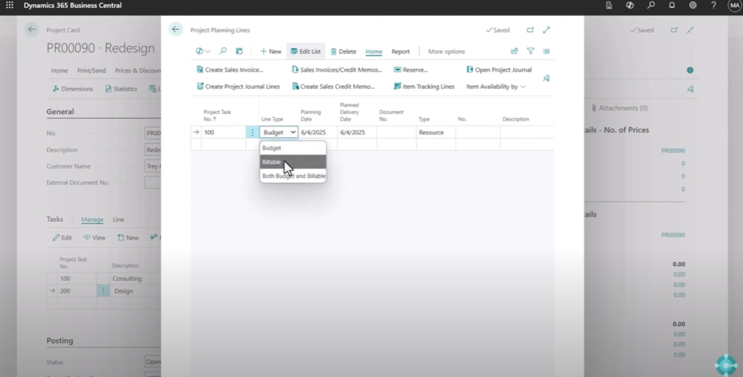Open Manage tab in Tasks section
Viewport: 743px width, 377px height.
coord(92,219)
